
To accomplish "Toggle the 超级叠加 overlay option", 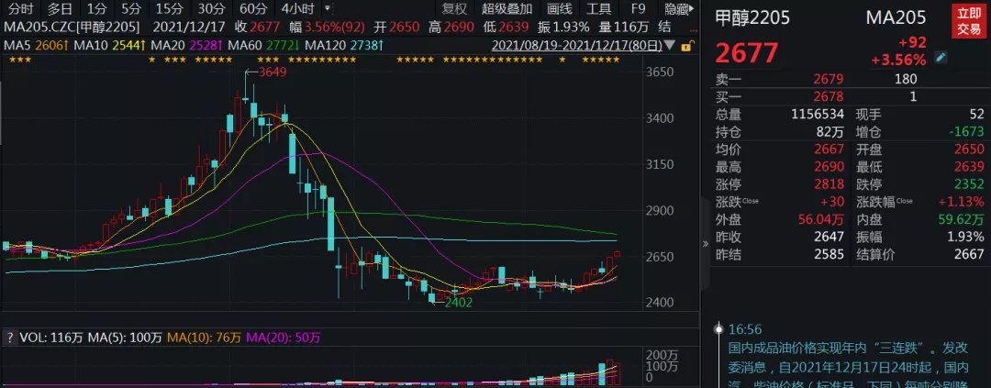I will tap(506, 9).
